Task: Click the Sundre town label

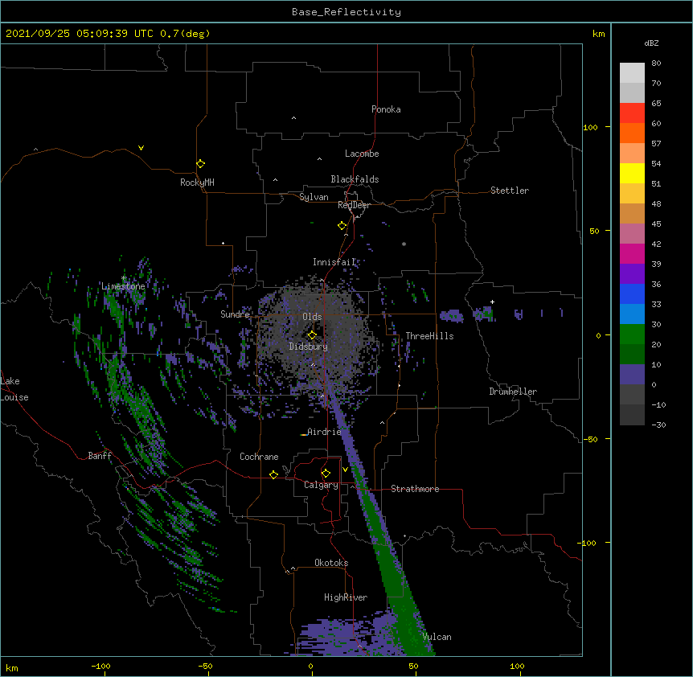Action: click(235, 314)
